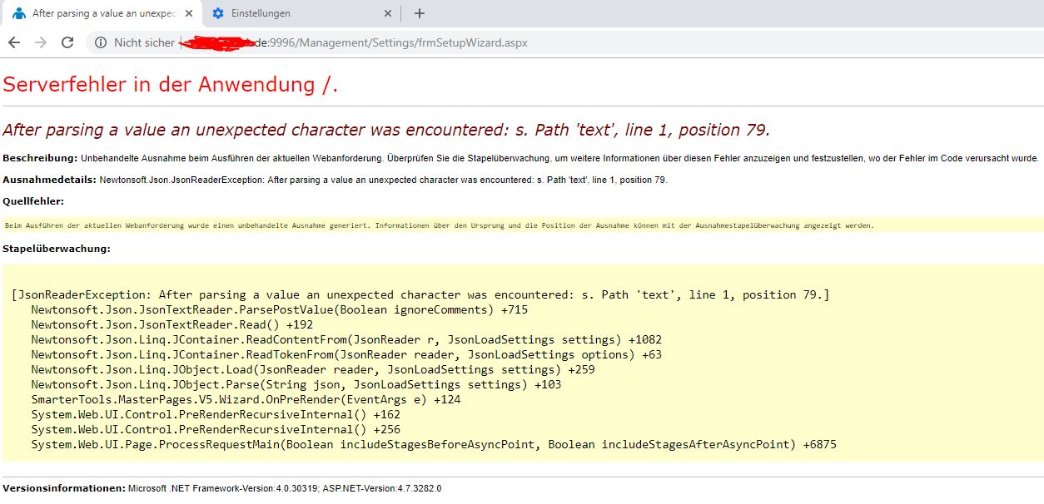
Task: Reload the current error page
Action: coord(67,42)
